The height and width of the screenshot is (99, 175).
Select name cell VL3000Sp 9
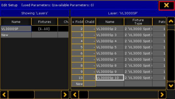point(110,72)
